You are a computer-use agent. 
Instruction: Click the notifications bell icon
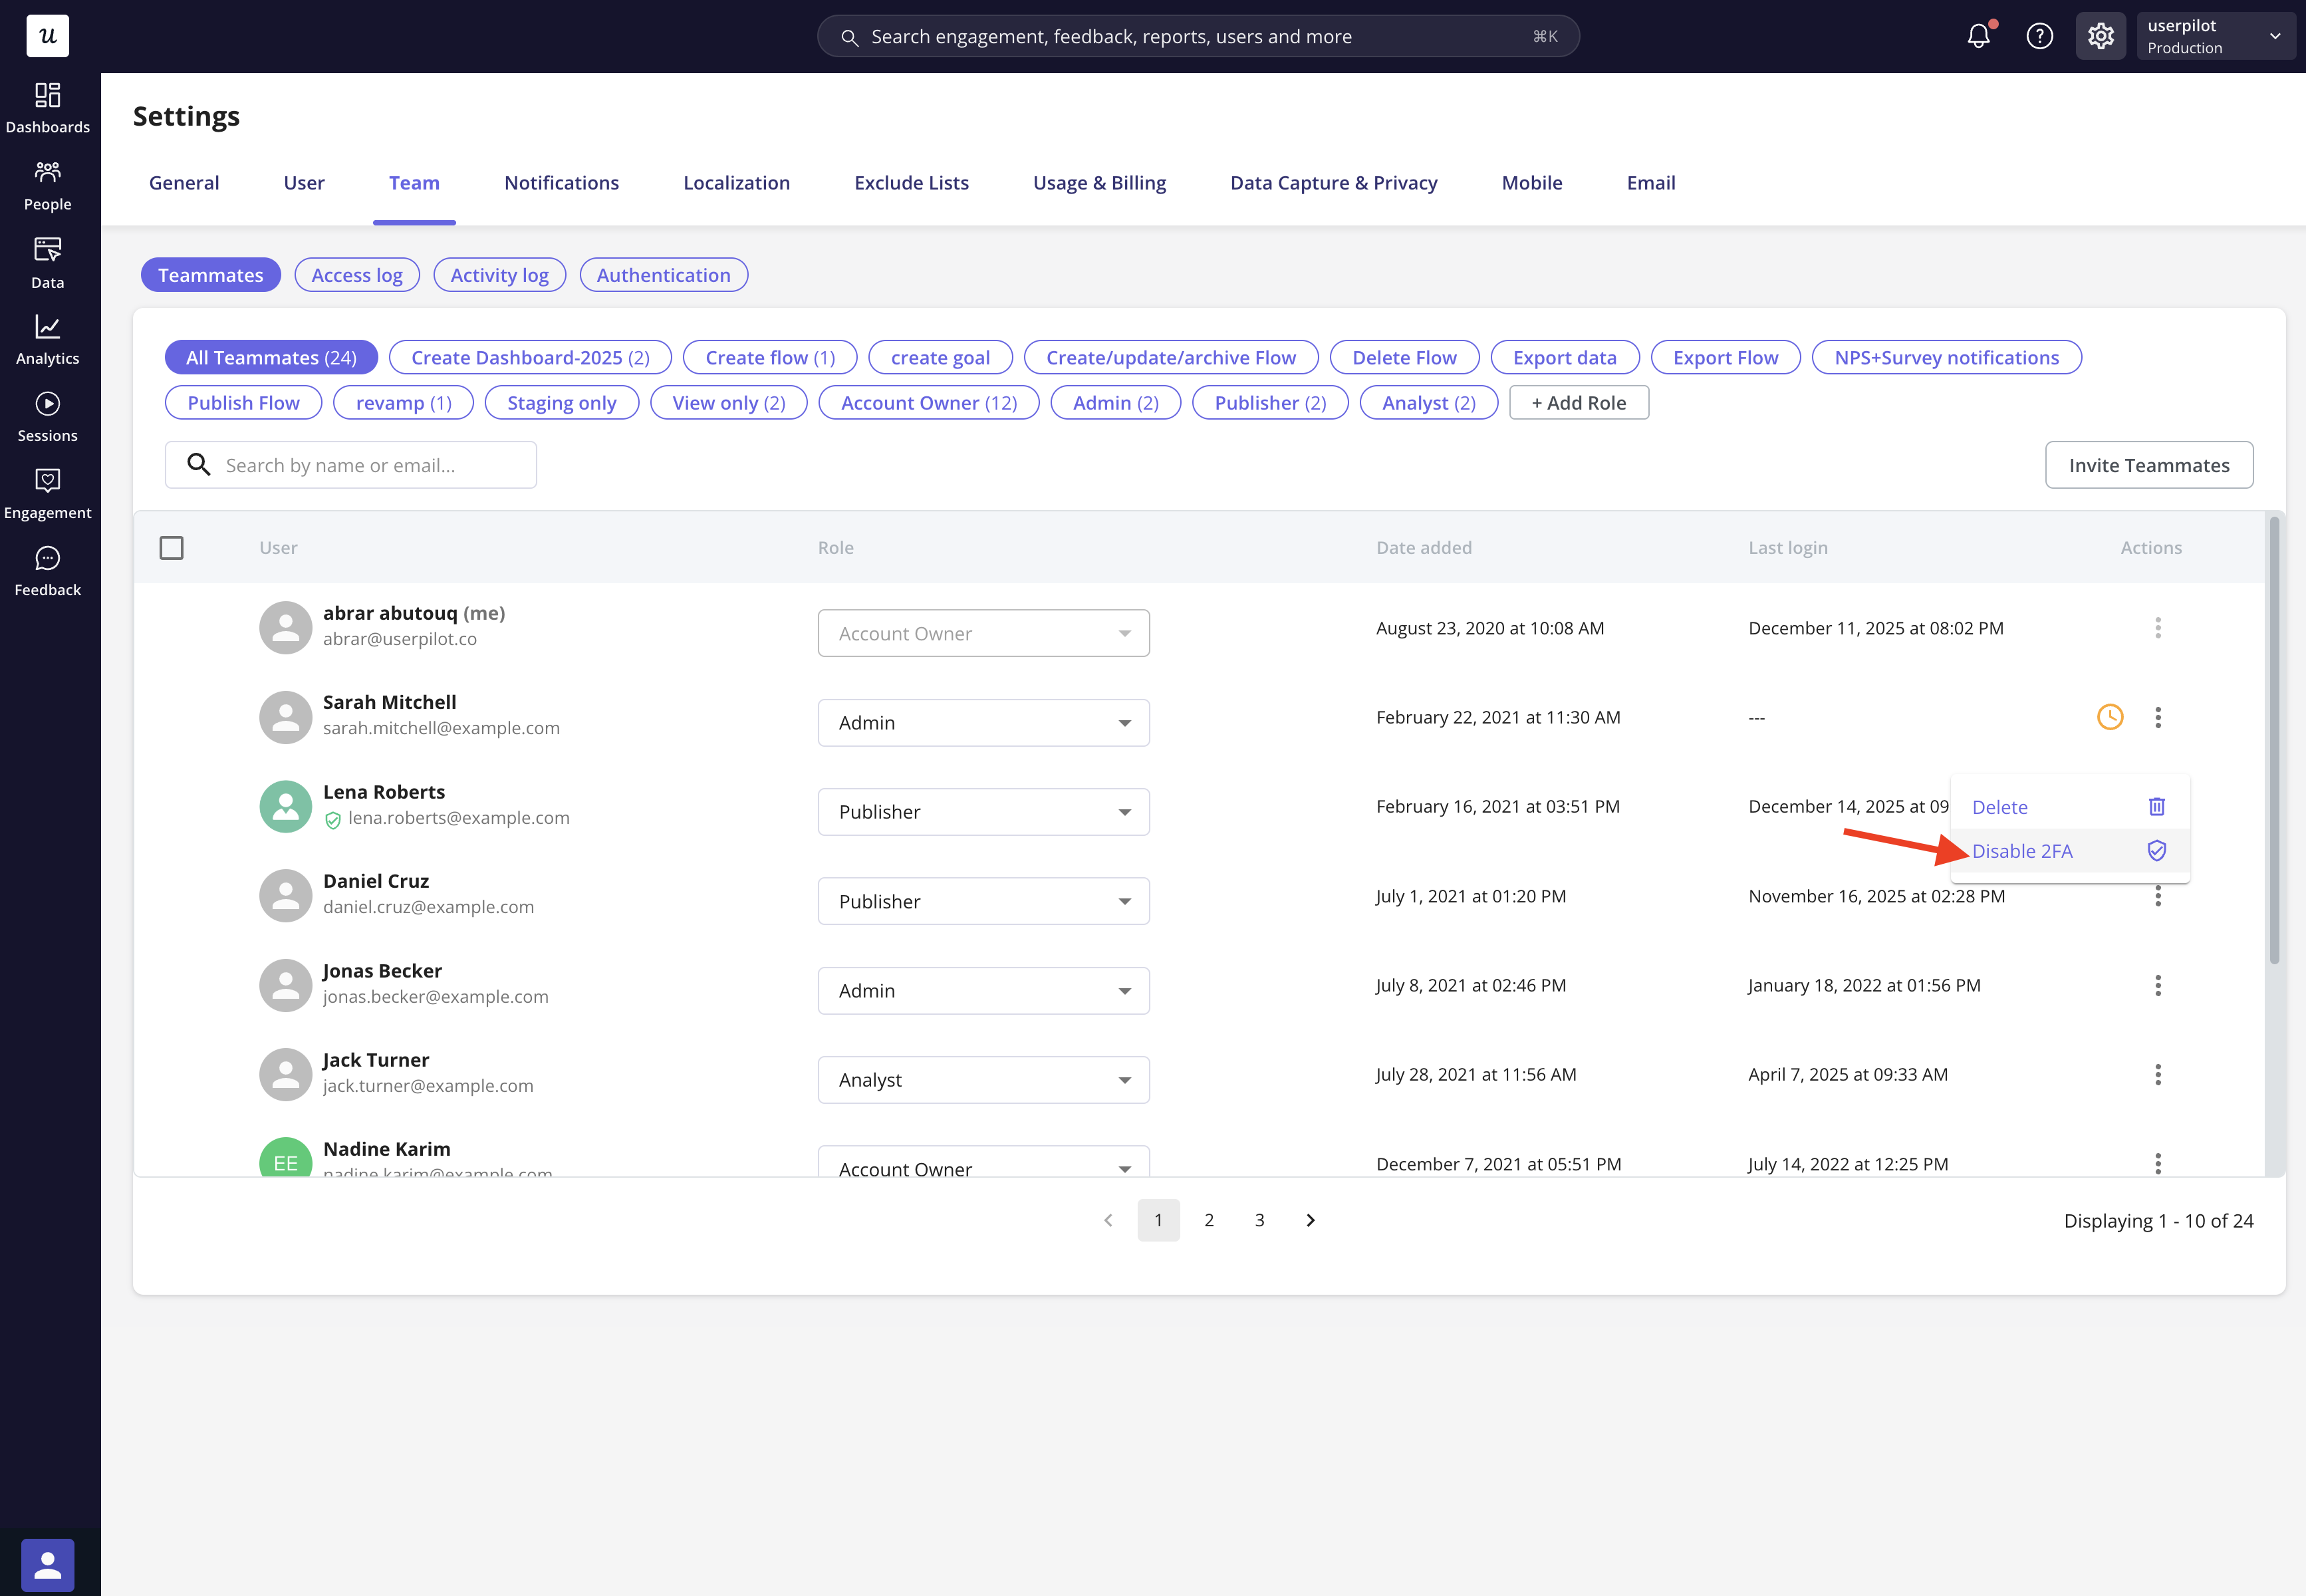(1978, 37)
